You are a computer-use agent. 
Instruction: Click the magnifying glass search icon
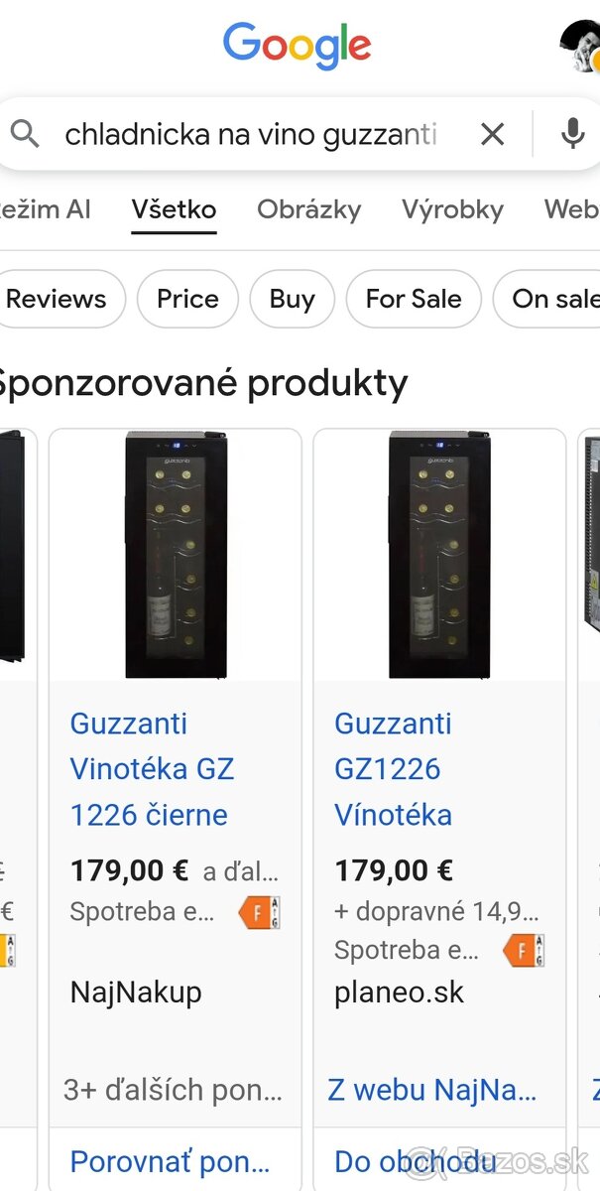[x=26, y=133]
